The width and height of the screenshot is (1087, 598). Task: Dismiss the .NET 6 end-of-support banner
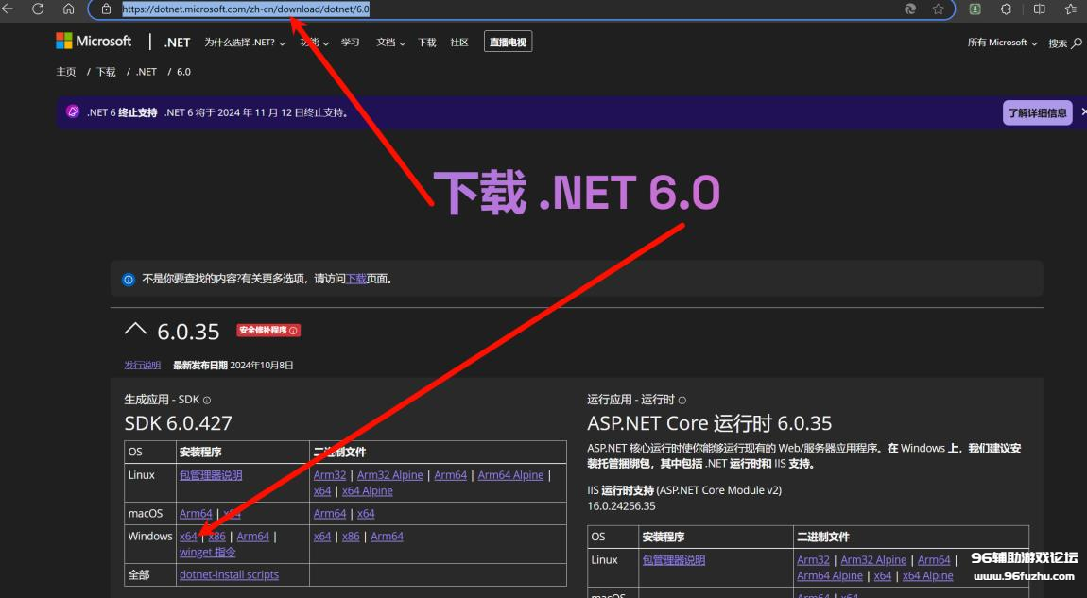point(1083,112)
